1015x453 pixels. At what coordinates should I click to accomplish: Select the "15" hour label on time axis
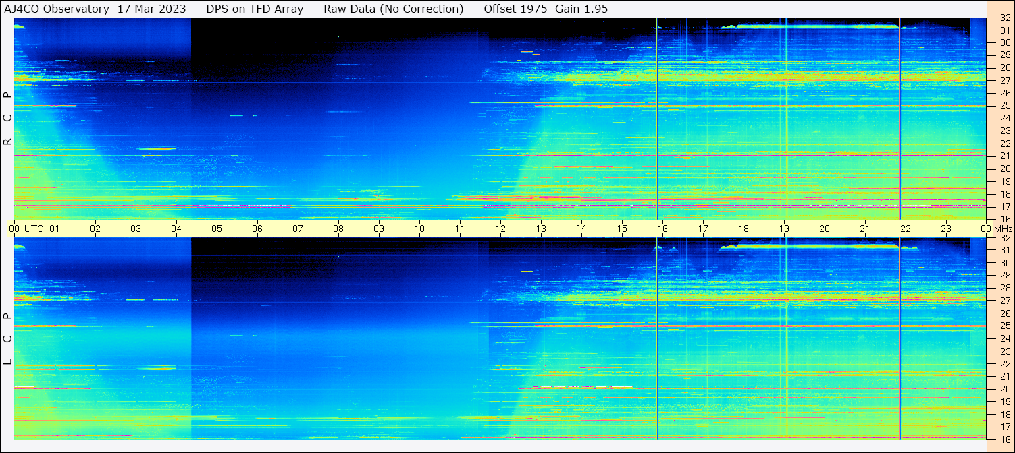(x=622, y=229)
